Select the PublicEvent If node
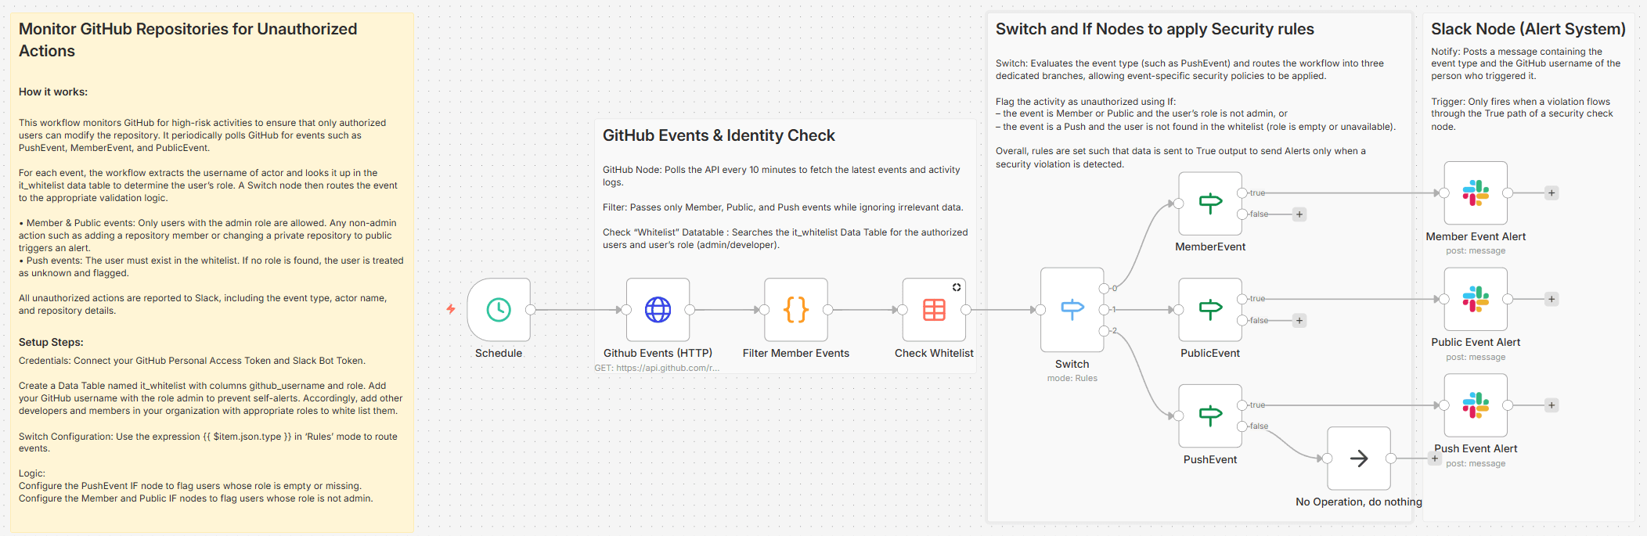This screenshot has width=1647, height=536. pos(1209,310)
